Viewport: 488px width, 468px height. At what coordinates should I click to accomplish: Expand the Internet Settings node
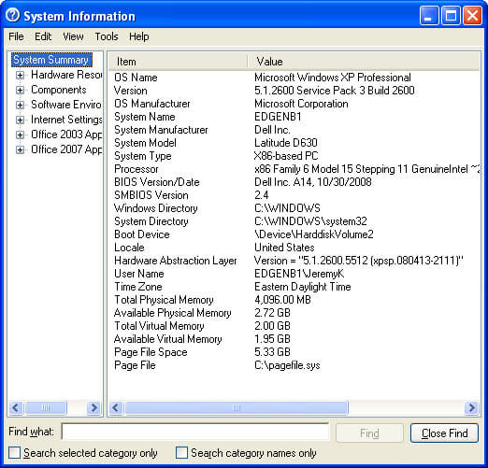coord(20,120)
